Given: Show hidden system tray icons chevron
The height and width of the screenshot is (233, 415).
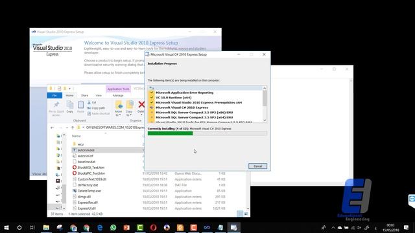Looking at the screenshot, I should pyautogui.click(x=333, y=227).
